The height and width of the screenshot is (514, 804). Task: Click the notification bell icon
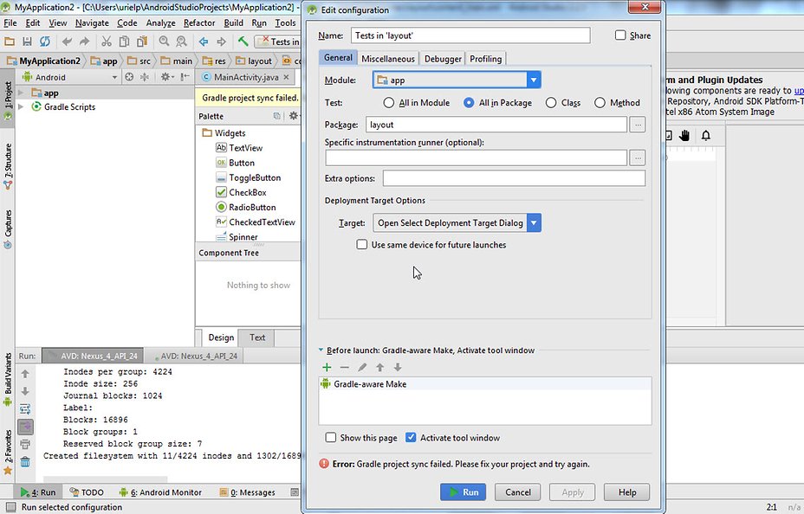click(706, 135)
